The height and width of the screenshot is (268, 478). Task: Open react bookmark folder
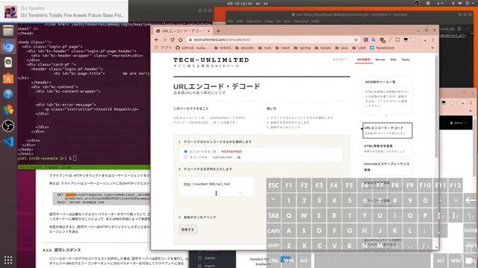282,48
